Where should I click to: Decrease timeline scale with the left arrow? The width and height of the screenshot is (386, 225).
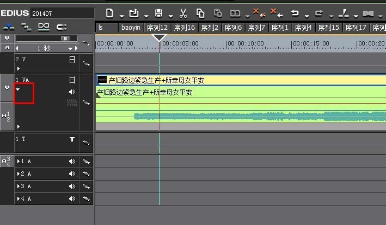click(x=17, y=48)
